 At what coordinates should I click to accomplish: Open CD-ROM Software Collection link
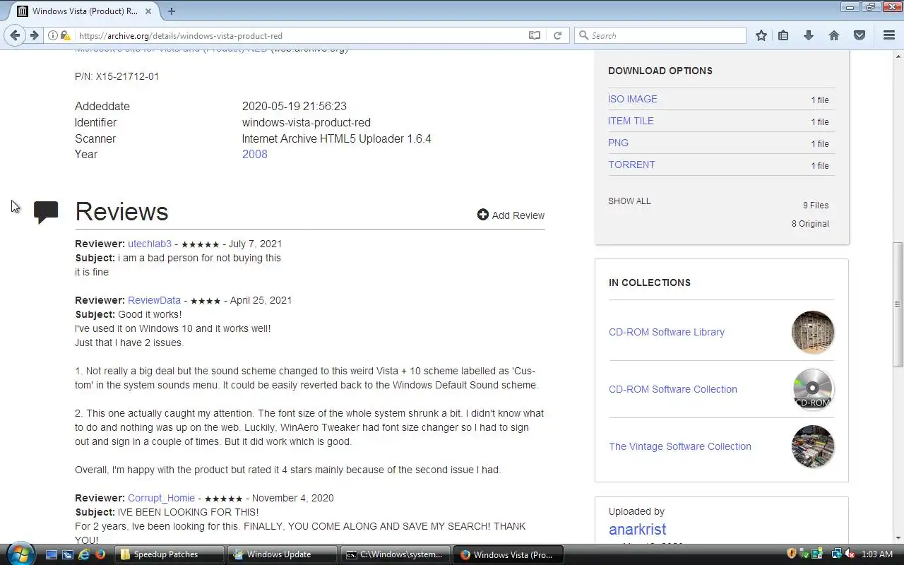(673, 389)
